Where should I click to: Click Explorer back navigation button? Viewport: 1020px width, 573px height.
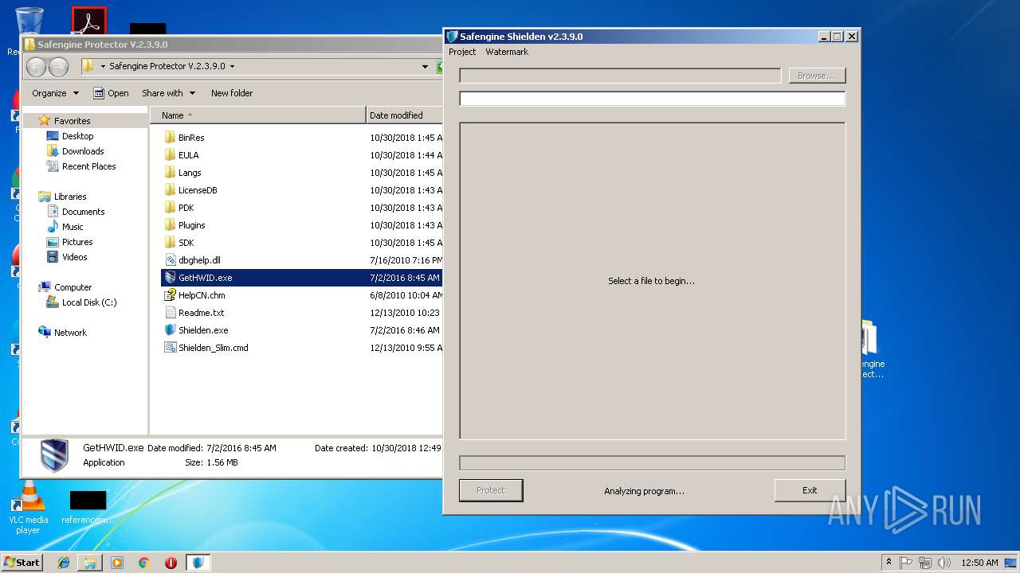[36, 67]
